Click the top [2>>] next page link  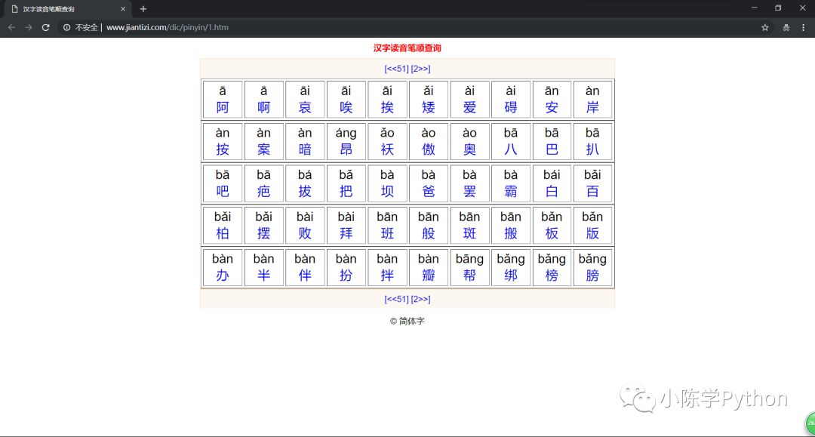420,69
